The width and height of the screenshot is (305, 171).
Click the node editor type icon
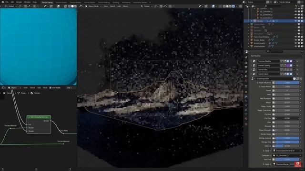[3, 88]
